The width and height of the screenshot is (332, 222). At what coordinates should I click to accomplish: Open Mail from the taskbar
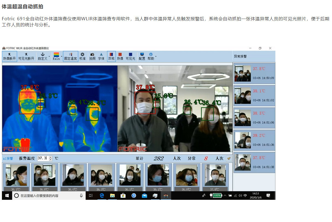click(x=144, y=195)
